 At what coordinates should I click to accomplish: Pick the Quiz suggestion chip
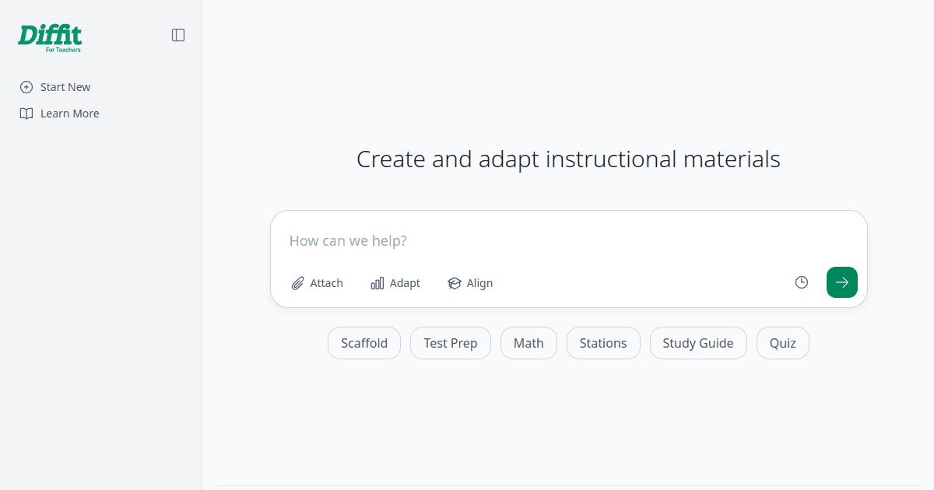(783, 343)
